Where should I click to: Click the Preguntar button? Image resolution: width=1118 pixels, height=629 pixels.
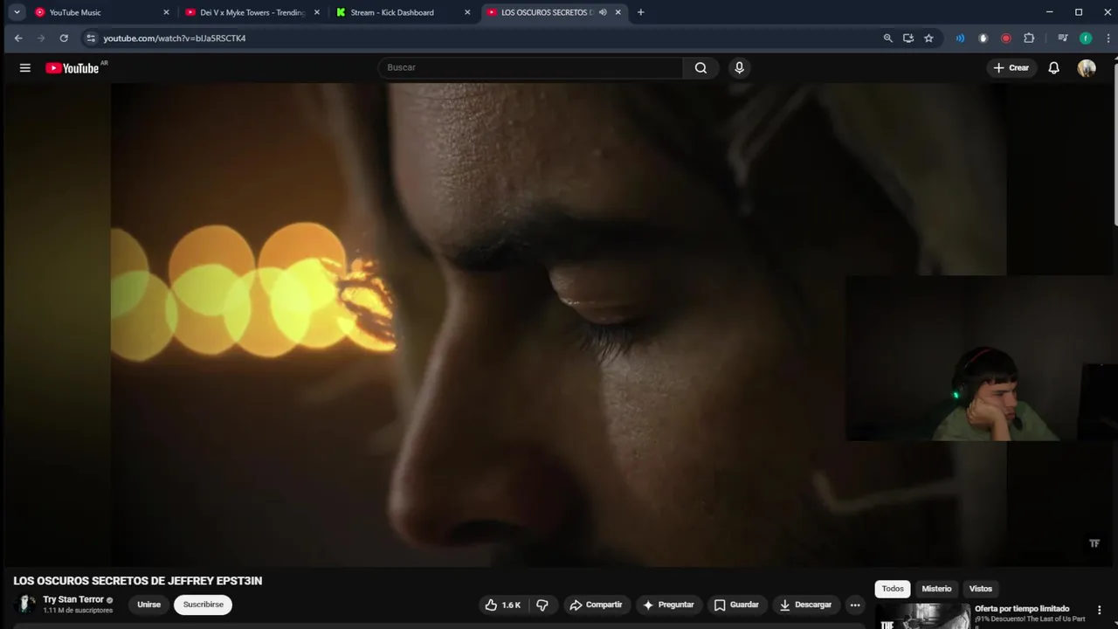click(668, 605)
